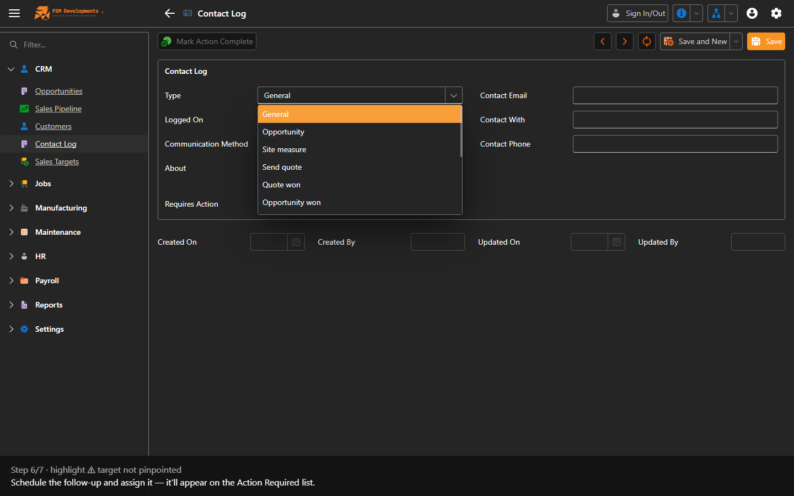Click the blue info icon button

(x=682, y=13)
